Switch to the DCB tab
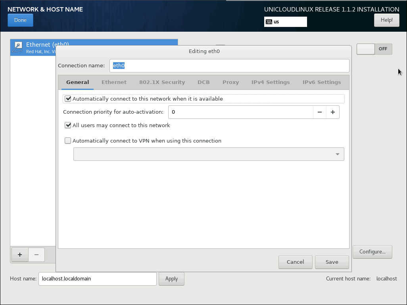The image size is (407, 305). pyautogui.click(x=203, y=82)
